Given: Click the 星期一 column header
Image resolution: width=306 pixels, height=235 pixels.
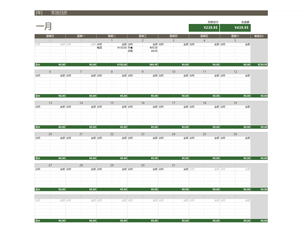Looking at the screenshot, I should 81,36.
